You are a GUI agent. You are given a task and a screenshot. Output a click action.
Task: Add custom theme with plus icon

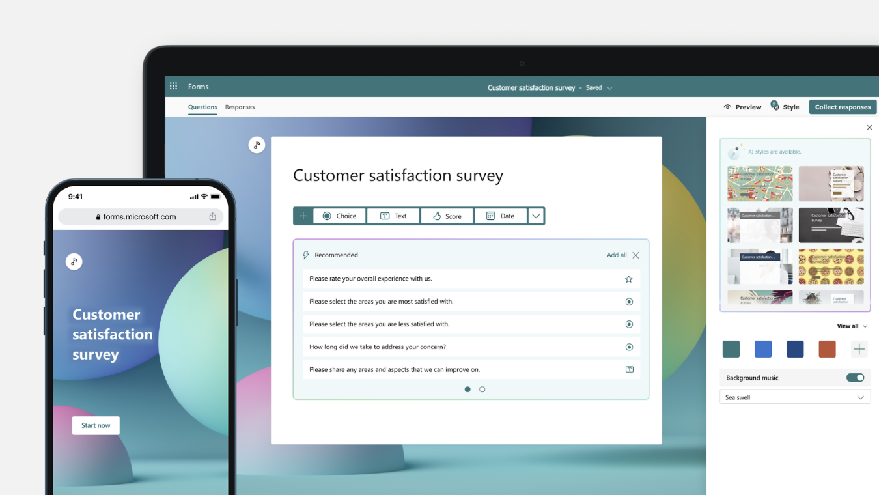click(x=859, y=349)
